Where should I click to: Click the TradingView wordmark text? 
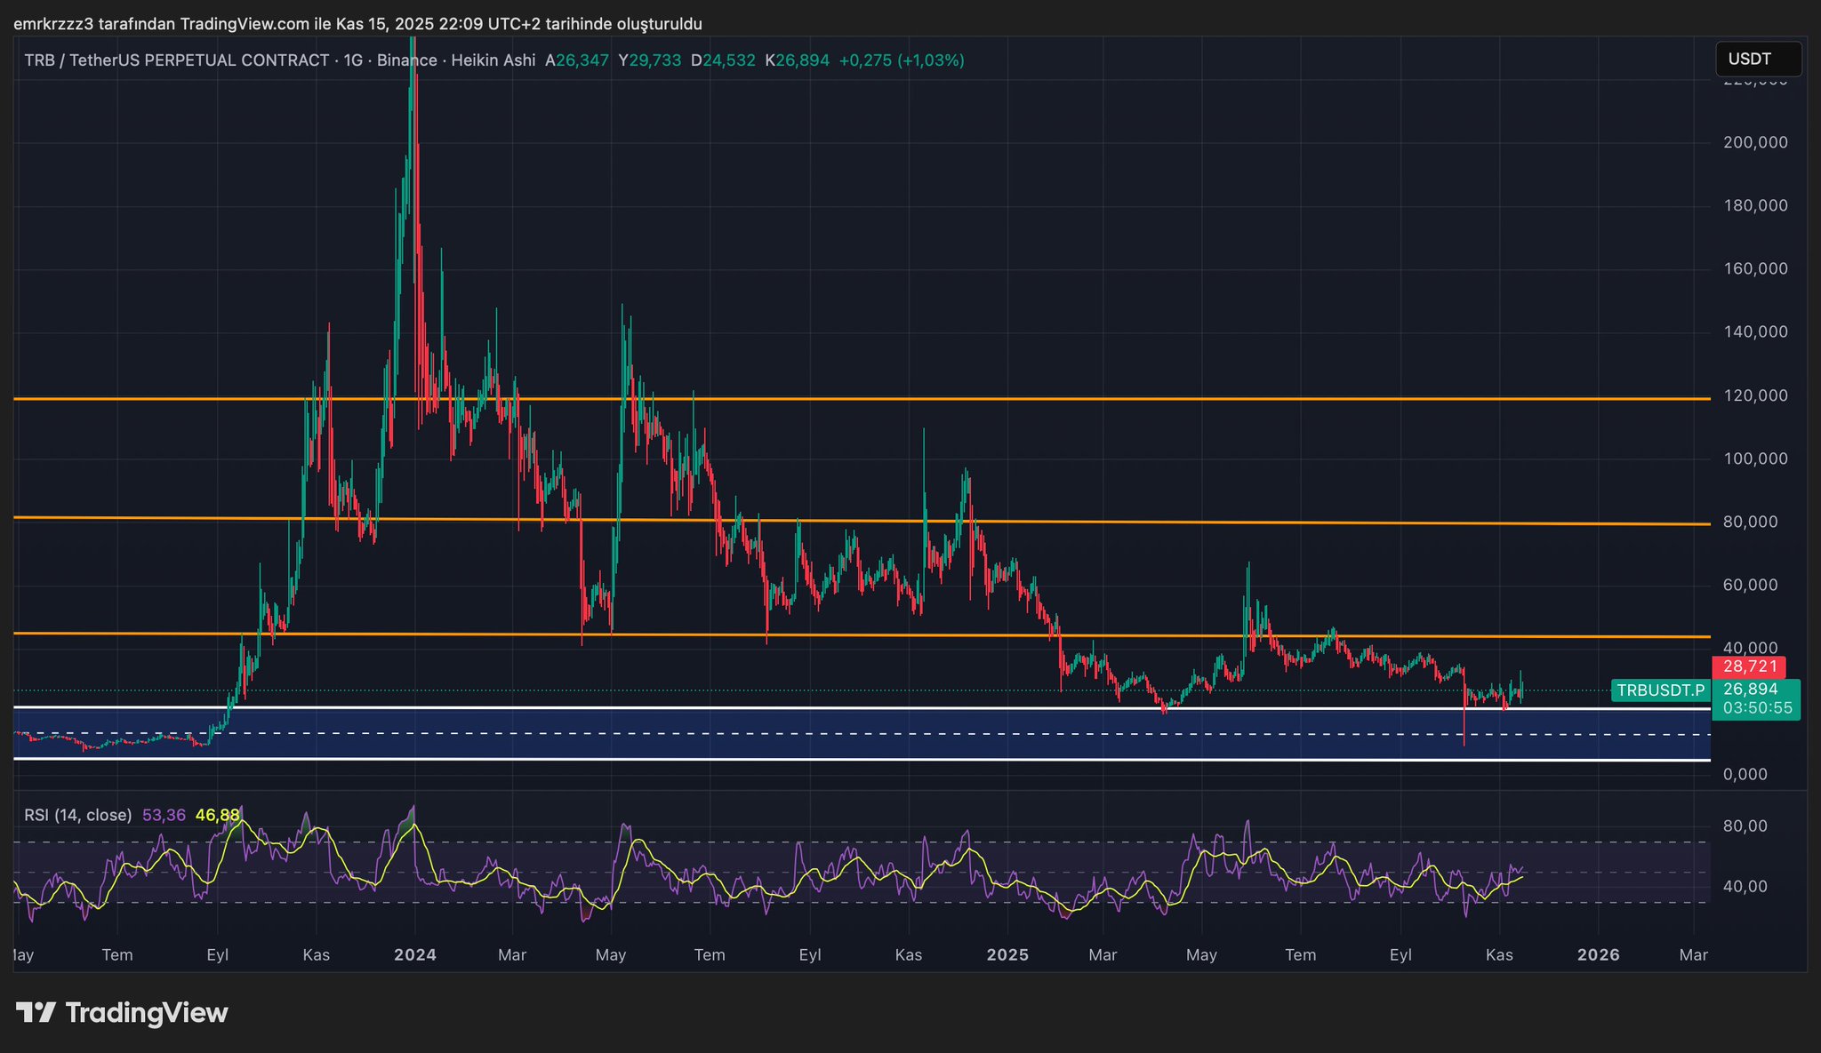tap(147, 1012)
